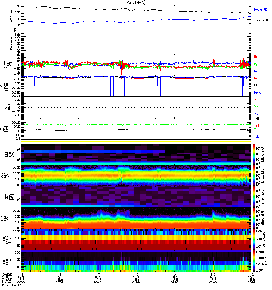Select the black Tell temperature legend label

point(256,119)
